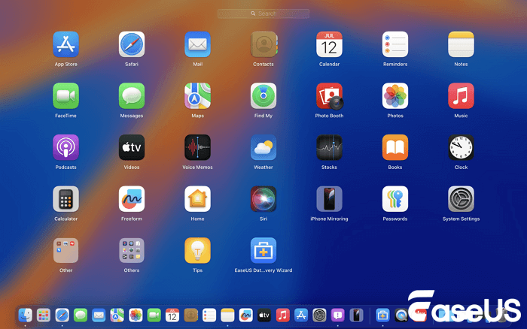This screenshot has height=329, width=527.
Task: Launch EaseUS Data Recovery Wizard in Launchpad
Action: point(263,251)
